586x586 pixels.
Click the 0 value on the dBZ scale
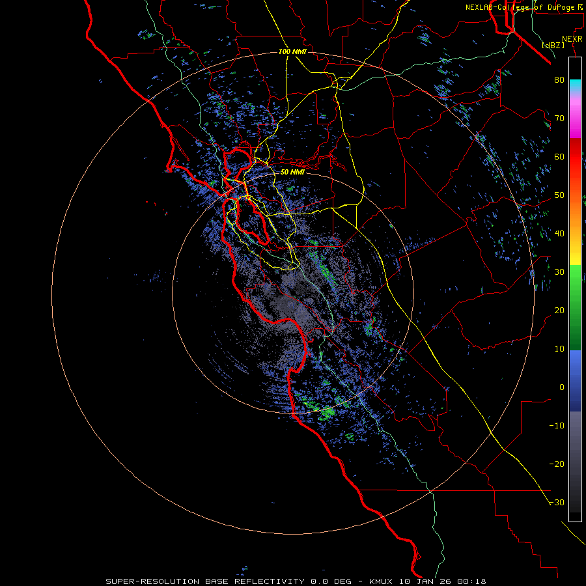[562, 387]
